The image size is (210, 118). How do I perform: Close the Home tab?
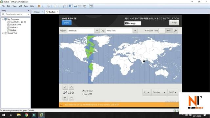tap(43, 12)
